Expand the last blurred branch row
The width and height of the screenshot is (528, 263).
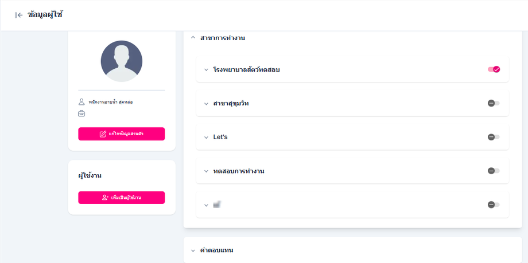[x=206, y=205]
